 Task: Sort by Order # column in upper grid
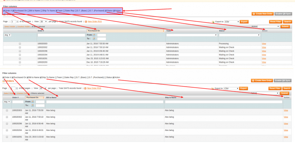[x=41, y=31]
